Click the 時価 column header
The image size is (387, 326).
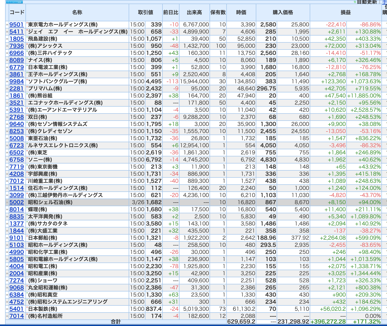(x=241, y=12)
